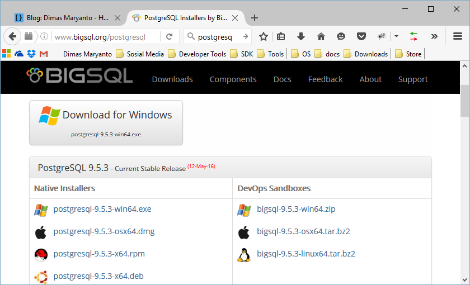Download postgresql-9.5.3-x64.rpm installer
This screenshot has height=285, width=470.
[99, 254]
